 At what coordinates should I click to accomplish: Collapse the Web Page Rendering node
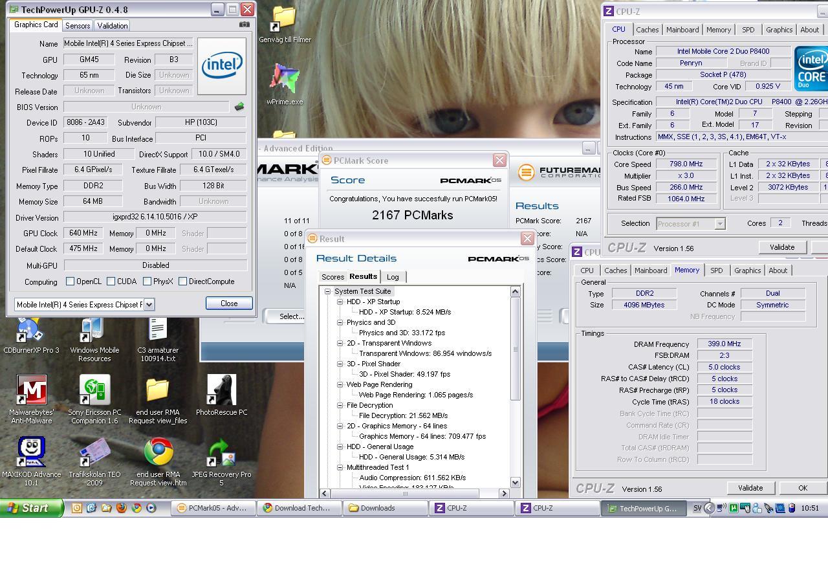click(340, 384)
